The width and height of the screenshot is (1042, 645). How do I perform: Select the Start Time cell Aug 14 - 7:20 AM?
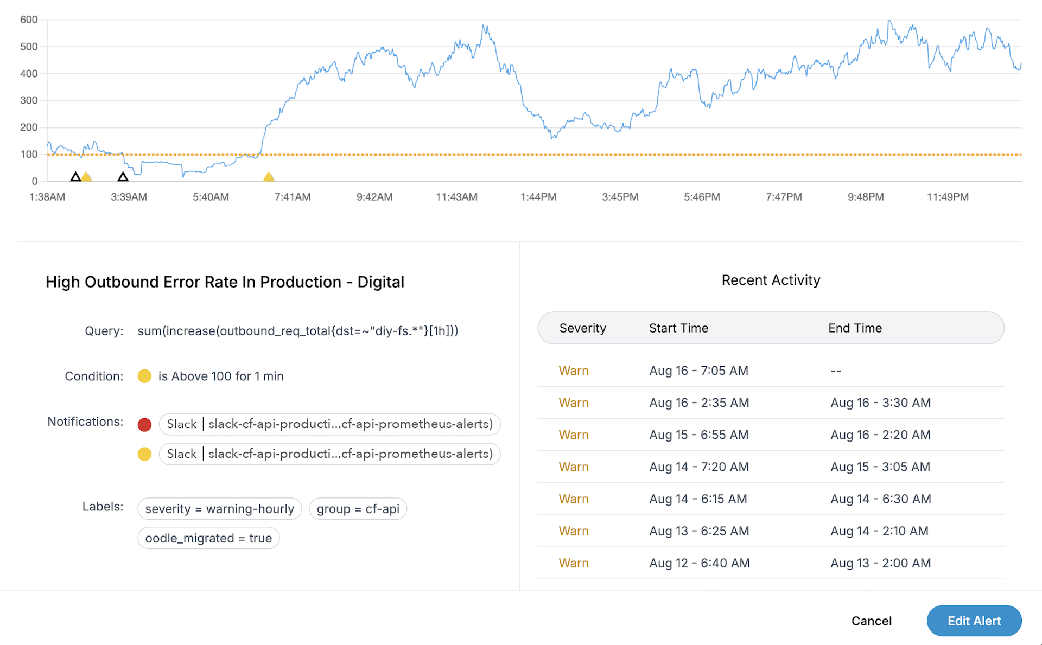[699, 467]
